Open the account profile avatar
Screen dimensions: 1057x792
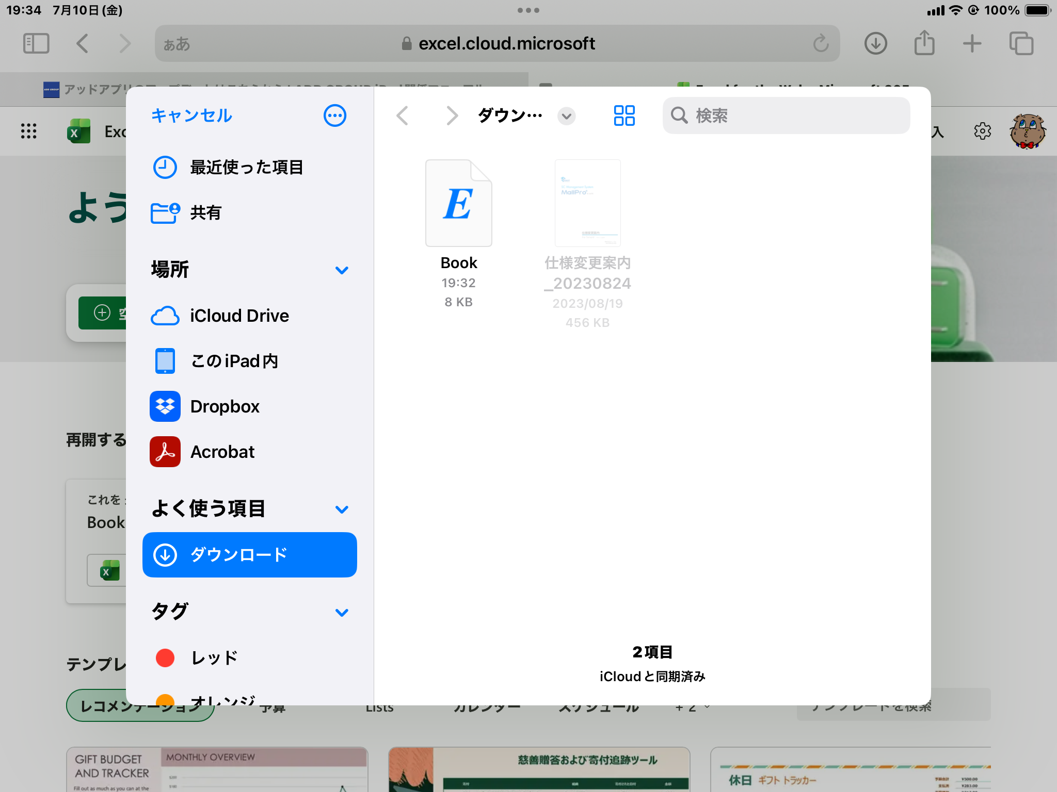point(1027,131)
